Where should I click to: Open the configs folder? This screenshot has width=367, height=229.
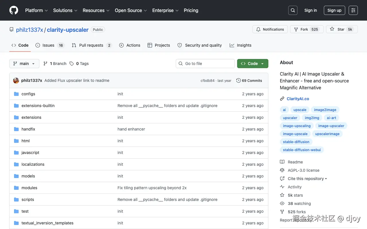[x=28, y=94]
